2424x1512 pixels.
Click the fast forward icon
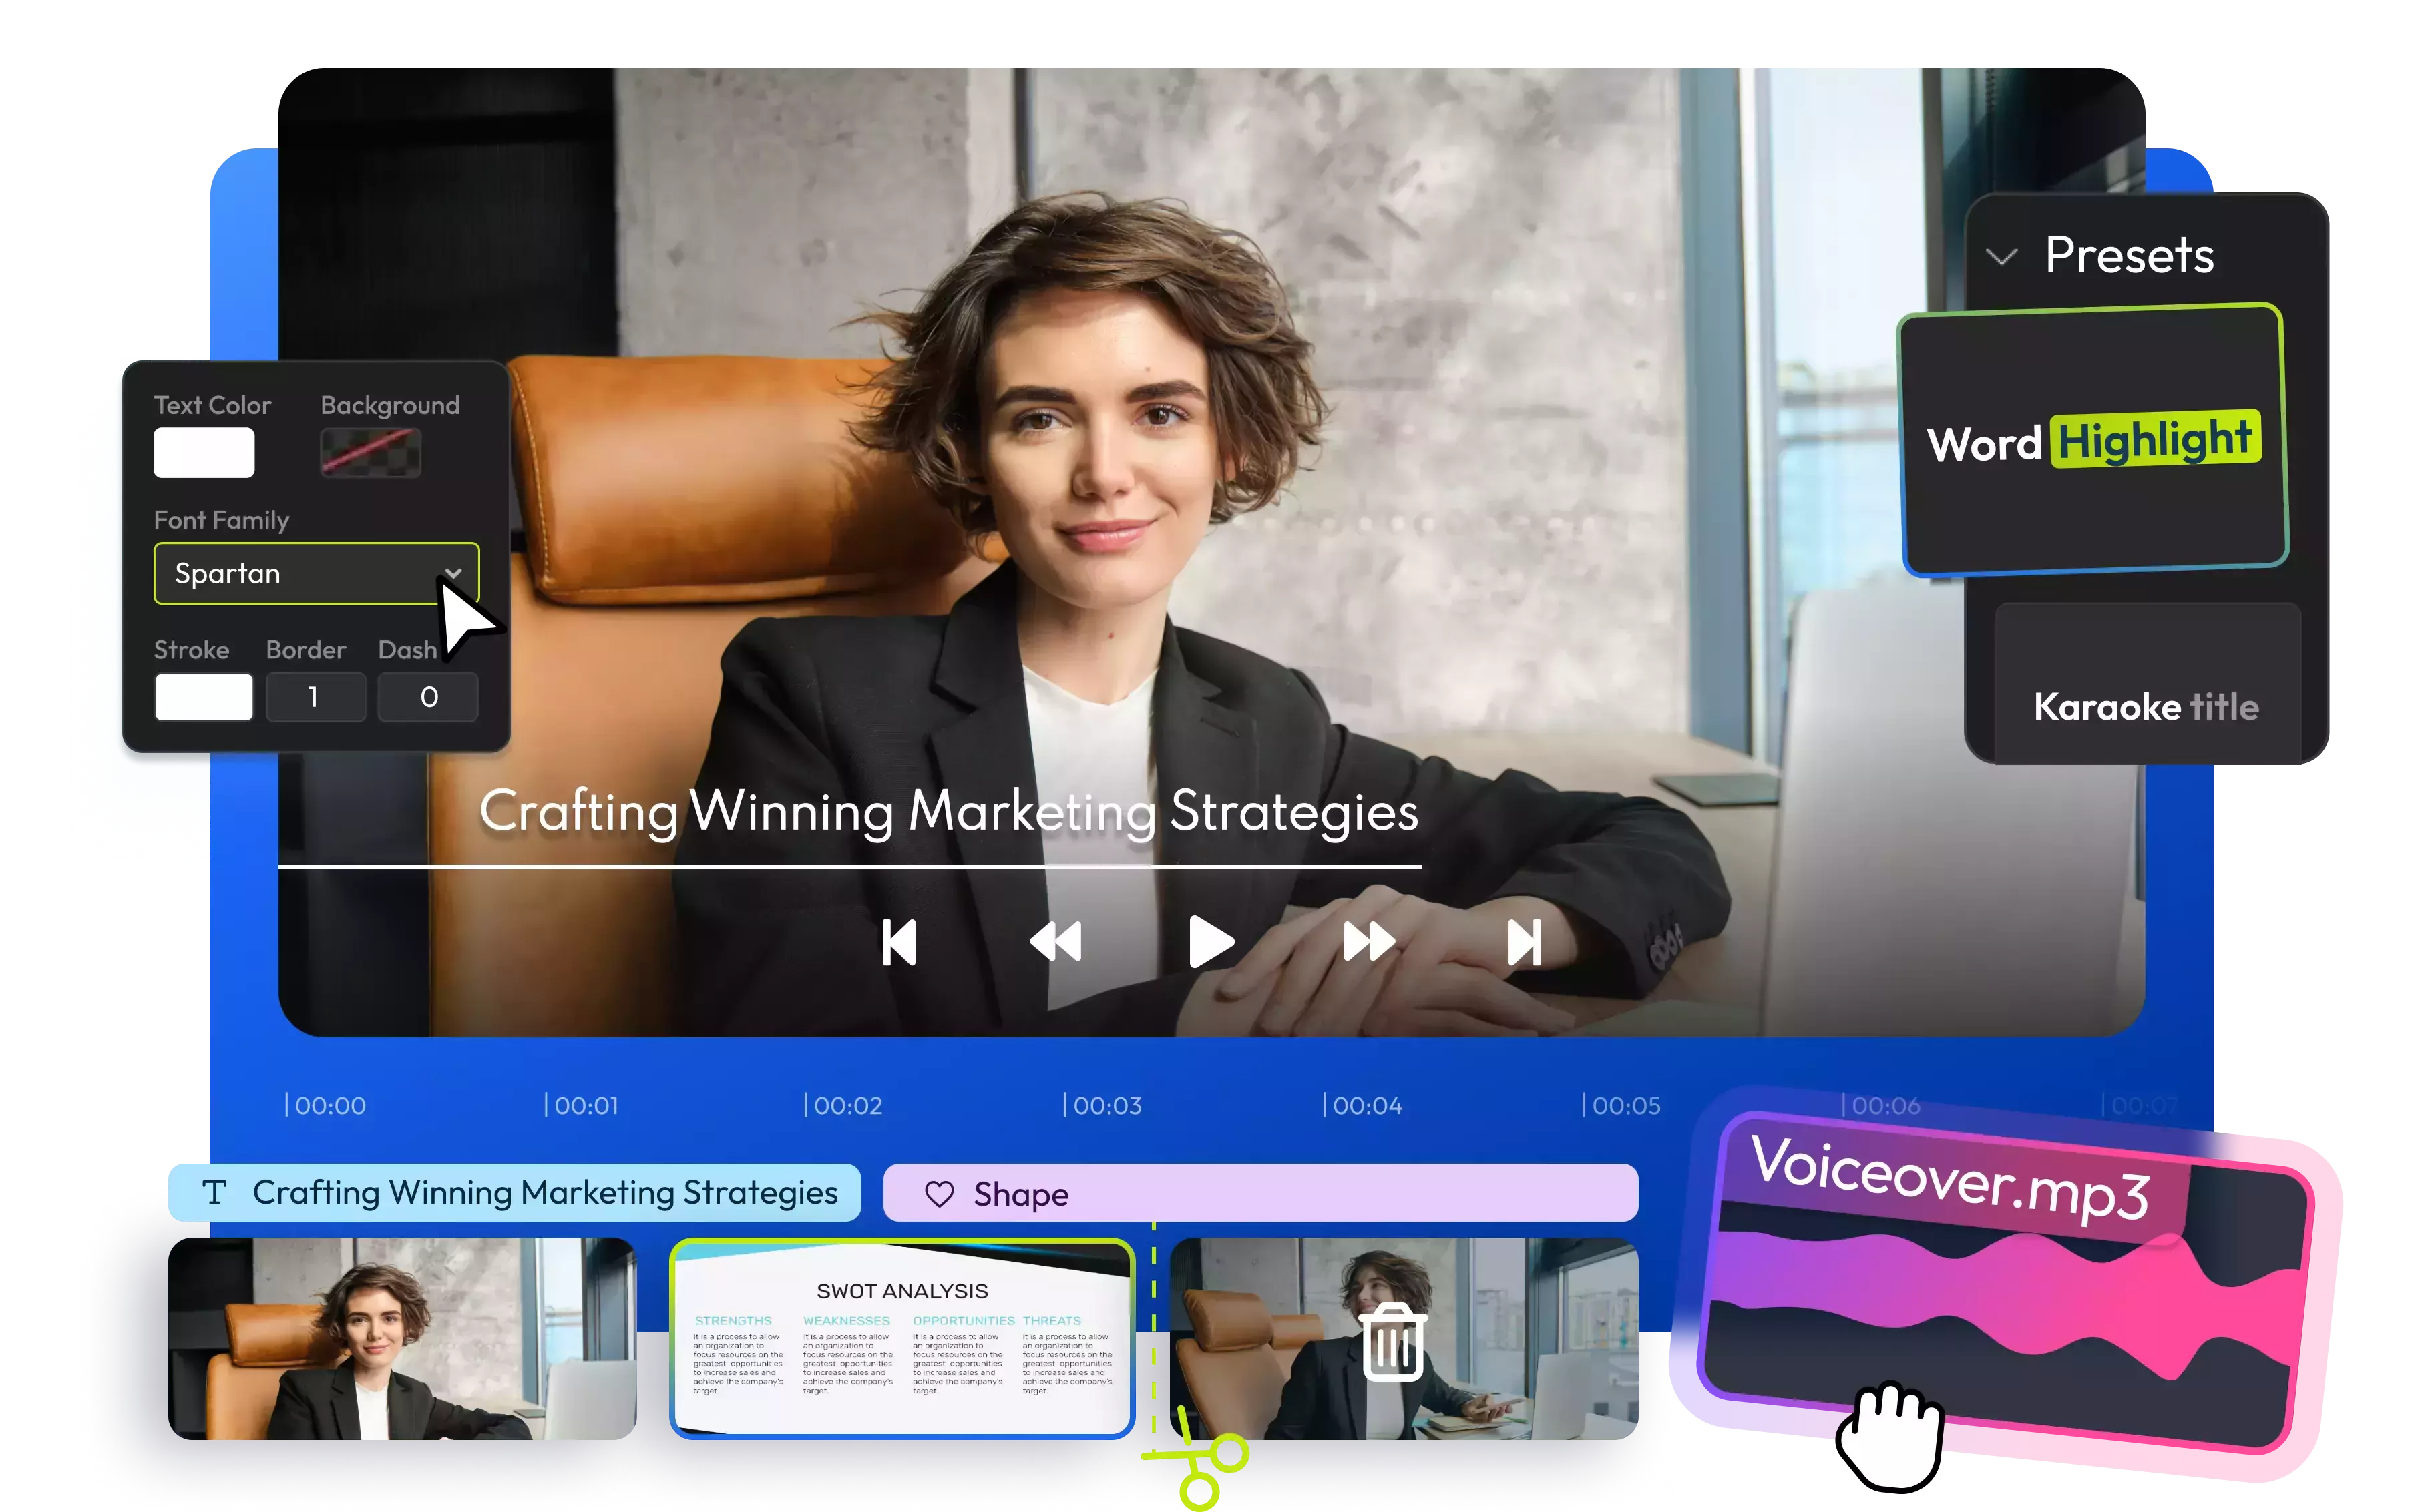(x=1368, y=942)
